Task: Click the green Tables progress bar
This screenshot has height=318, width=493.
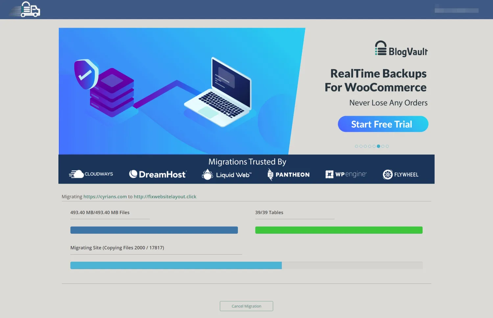Action: point(339,230)
